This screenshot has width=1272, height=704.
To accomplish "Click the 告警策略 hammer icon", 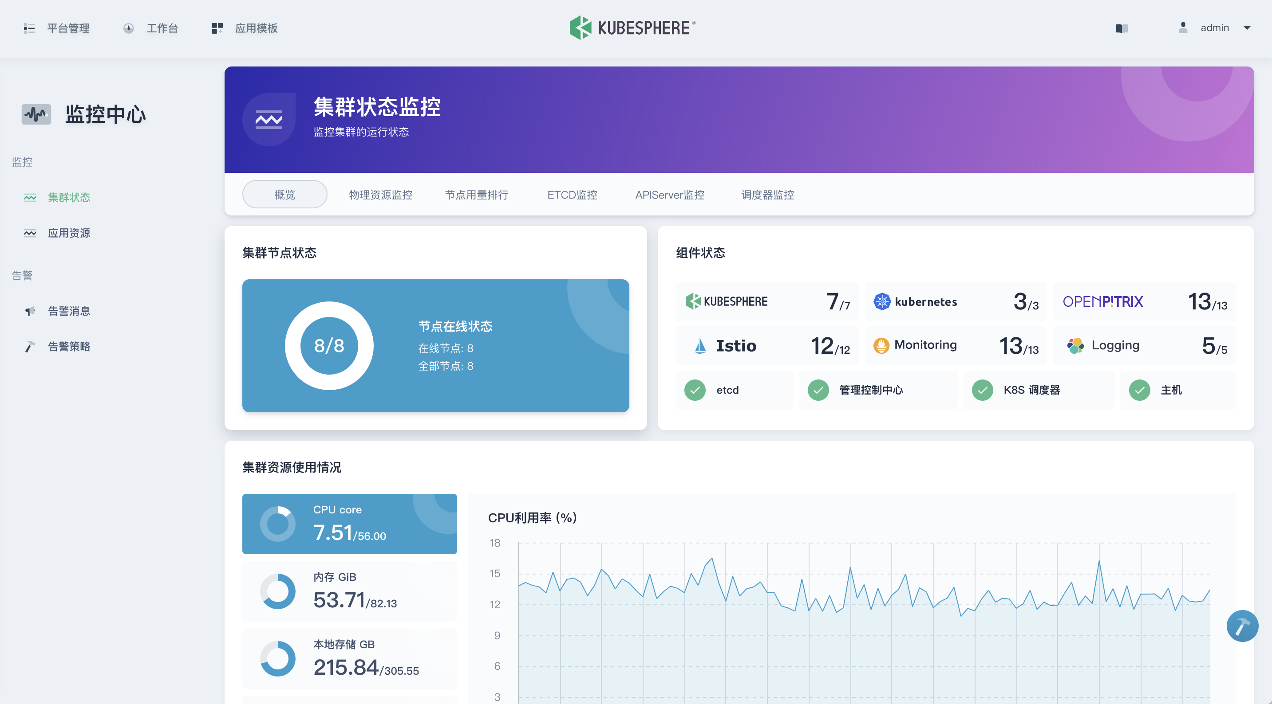I will coord(30,346).
